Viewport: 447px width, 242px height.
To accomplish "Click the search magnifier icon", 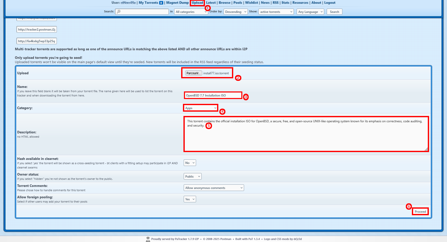I will [x=119, y=11].
